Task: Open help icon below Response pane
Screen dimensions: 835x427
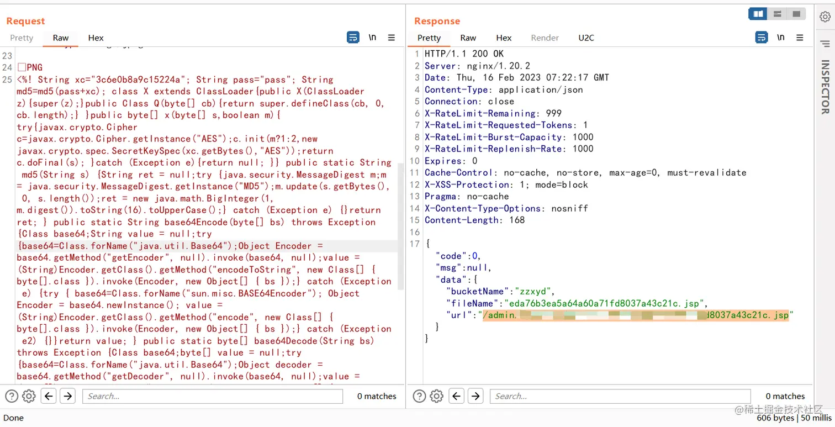Action: coord(420,396)
